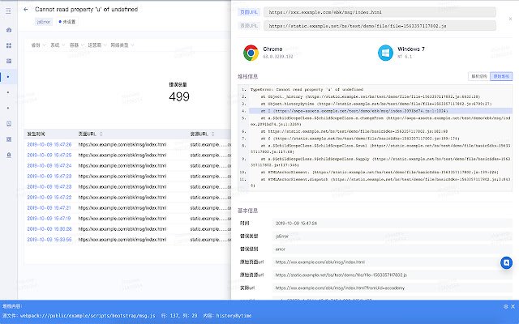The height and width of the screenshot is (324, 519).
Task: Click the Windows 7 label text
Action: point(411,49)
